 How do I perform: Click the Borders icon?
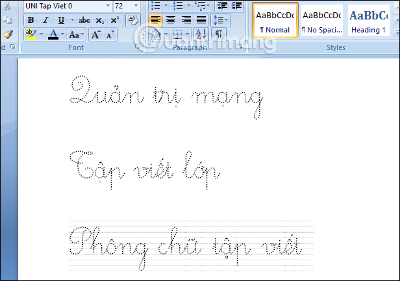(x=177, y=34)
